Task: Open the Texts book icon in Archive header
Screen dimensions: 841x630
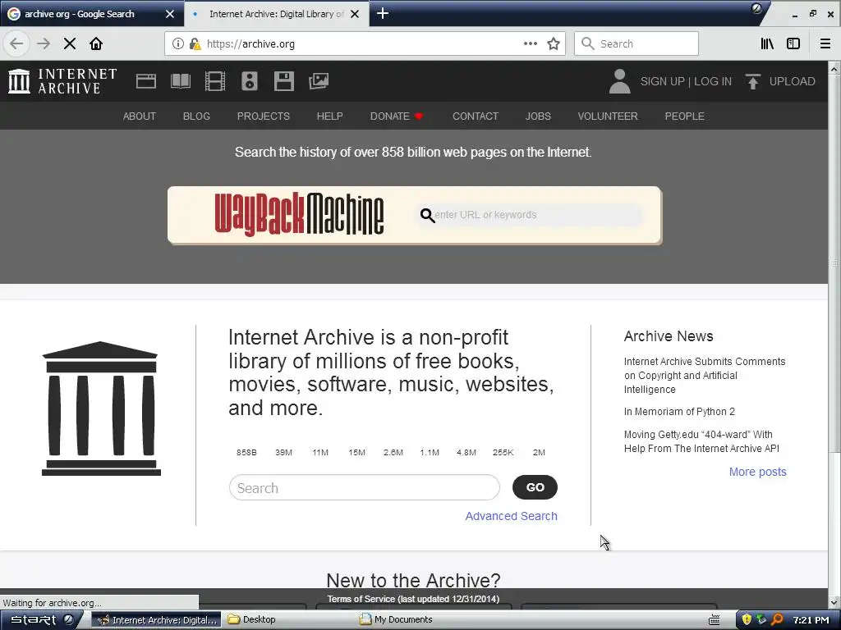Action: coord(180,81)
